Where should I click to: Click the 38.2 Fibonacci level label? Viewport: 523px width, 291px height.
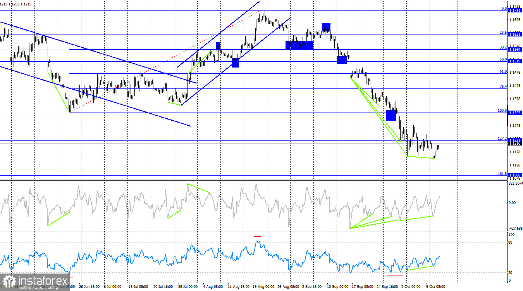[503, 47]
